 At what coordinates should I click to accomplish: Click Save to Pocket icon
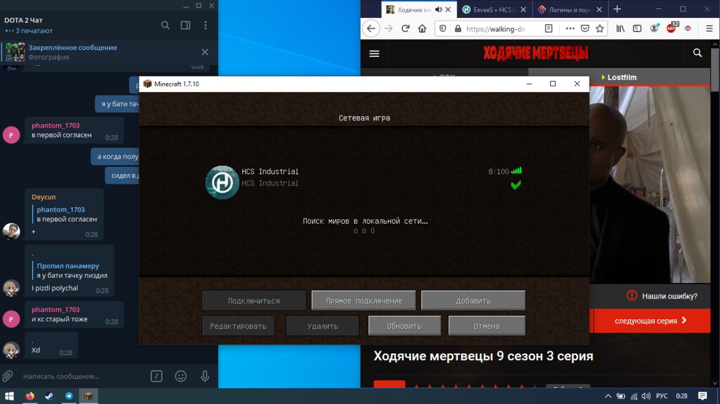[x=585, y=29]
